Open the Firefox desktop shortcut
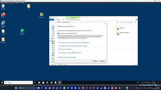This screenshot has width=161, height=90. coord(3,15)
